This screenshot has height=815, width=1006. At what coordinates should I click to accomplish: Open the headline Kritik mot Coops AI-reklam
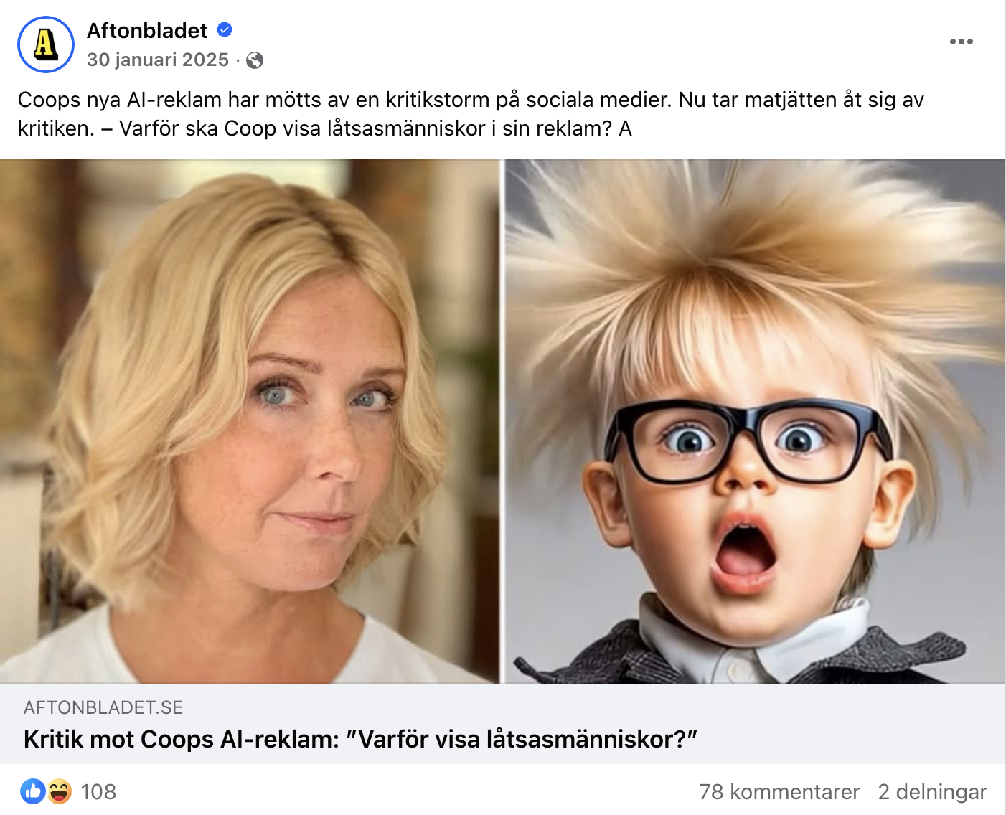[x=361, y=739]
